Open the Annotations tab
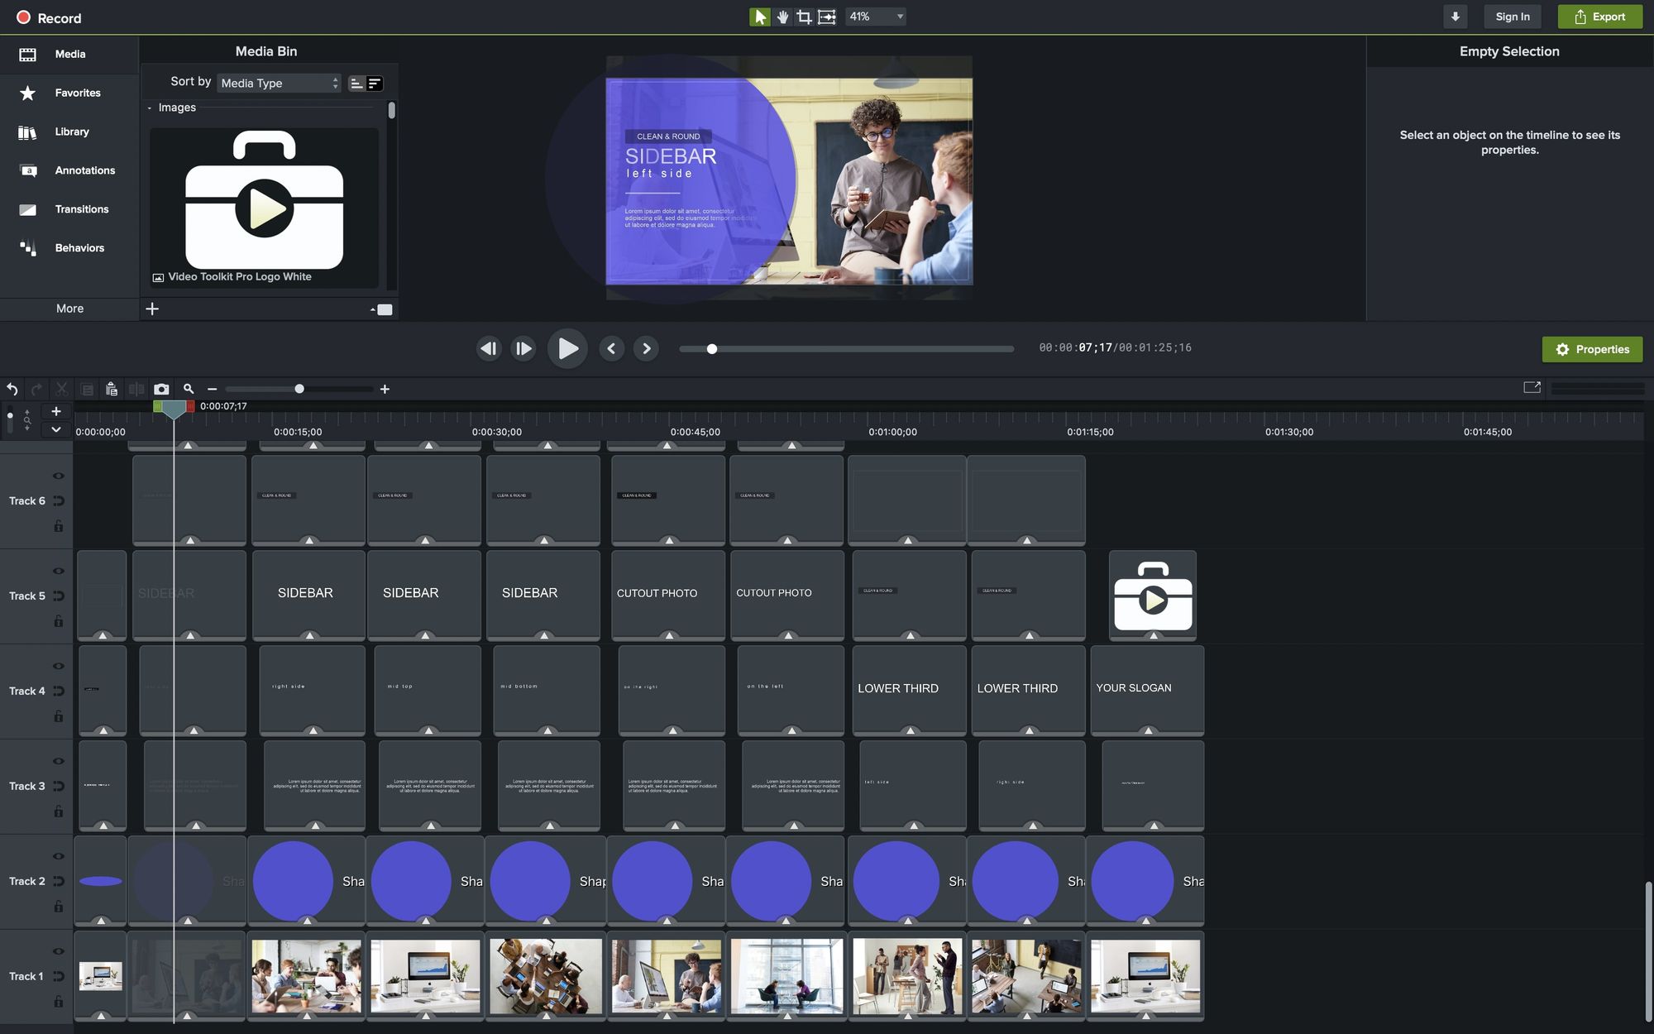This screenshot has width=1654, height=1034. 69,170
